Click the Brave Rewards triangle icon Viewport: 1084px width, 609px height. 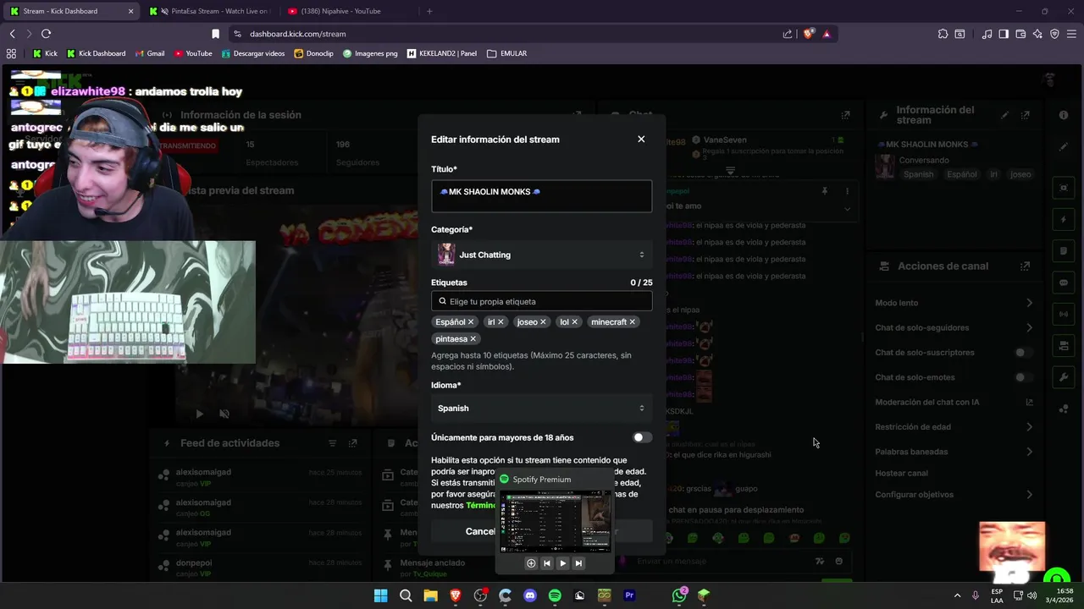[x=827, y=34]
